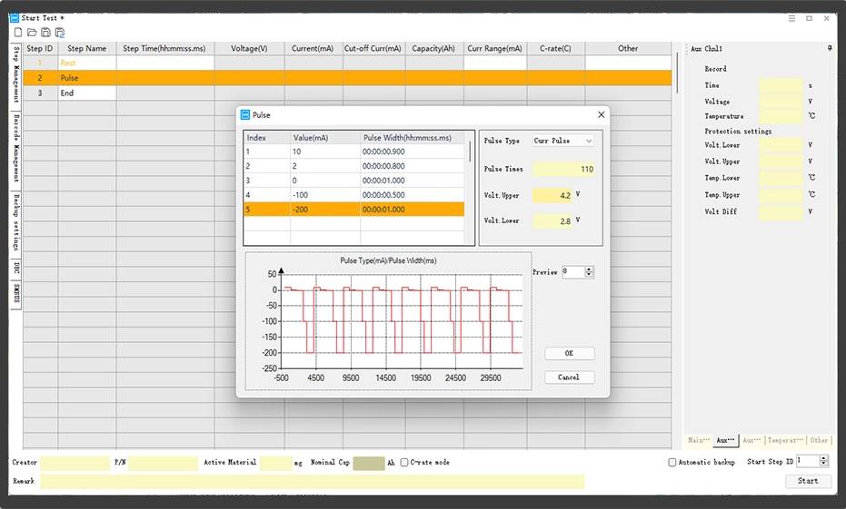Click the Pulse Width column header
The width and height of the screenshot is (846, 509).
(x=413, y=138)
